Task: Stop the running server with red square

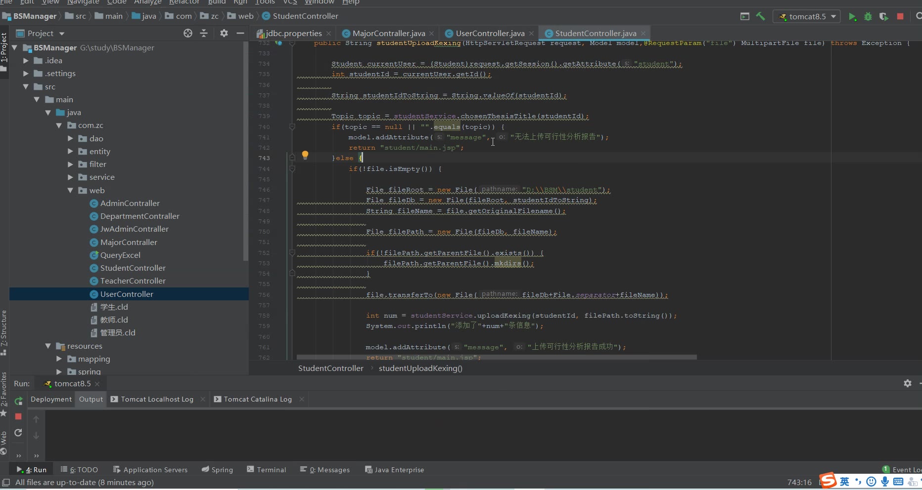Action: [900, 16]
